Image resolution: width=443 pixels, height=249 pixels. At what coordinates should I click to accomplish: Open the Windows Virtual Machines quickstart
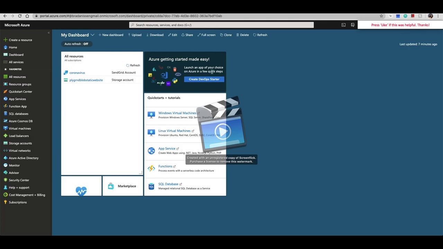pos(177,113)
